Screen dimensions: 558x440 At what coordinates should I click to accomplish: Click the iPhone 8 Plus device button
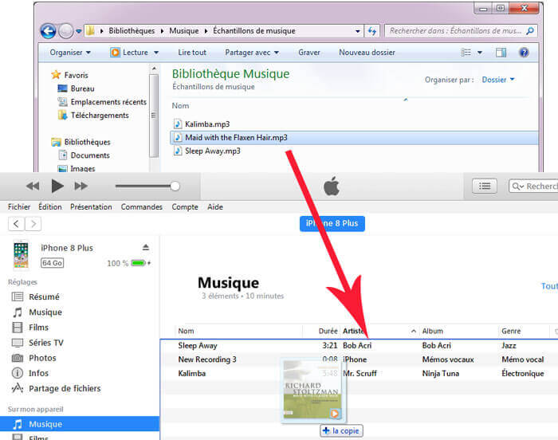332,223
